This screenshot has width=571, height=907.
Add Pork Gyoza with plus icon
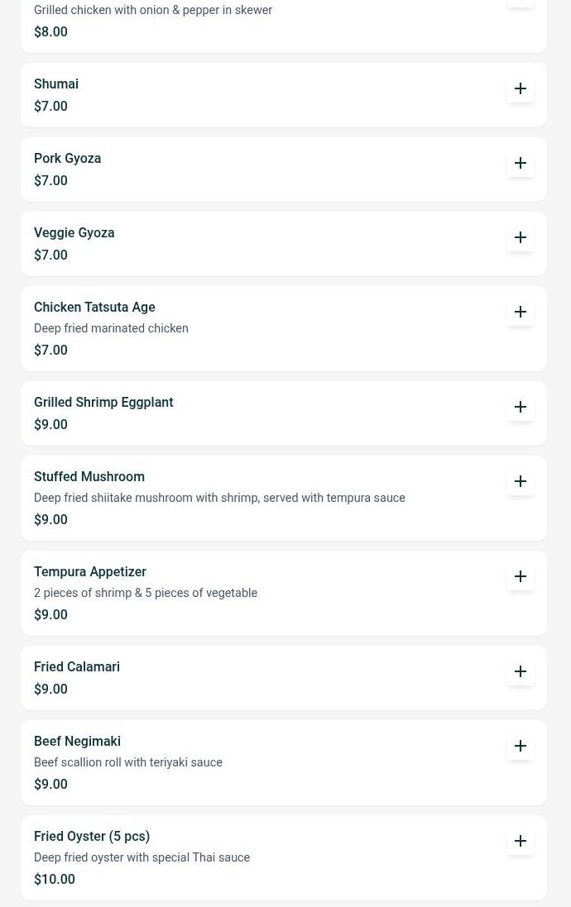pyautogui.click(x=521, y=163)
